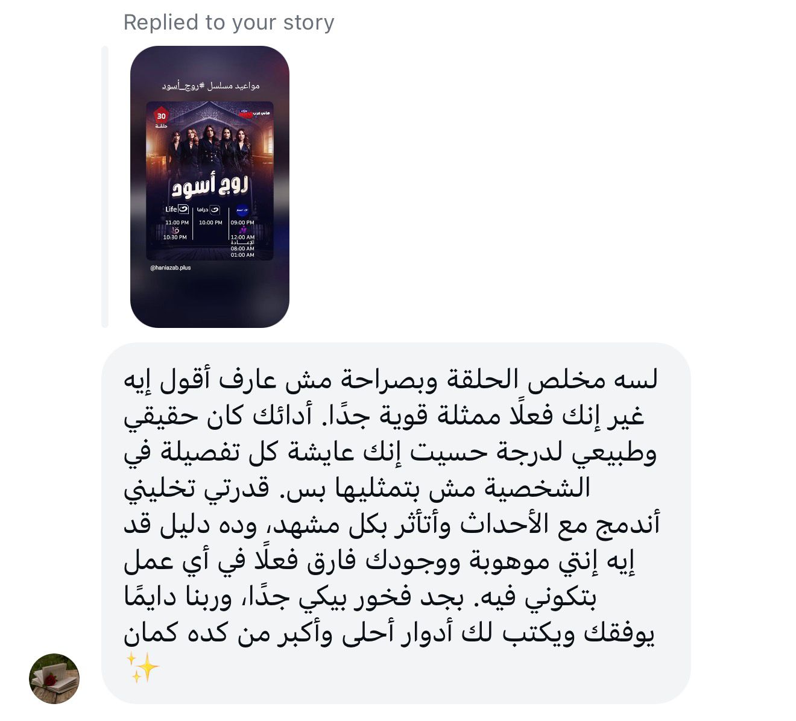Tap the purple N channel logo
The image size is (796, 721).
point(242,230)
